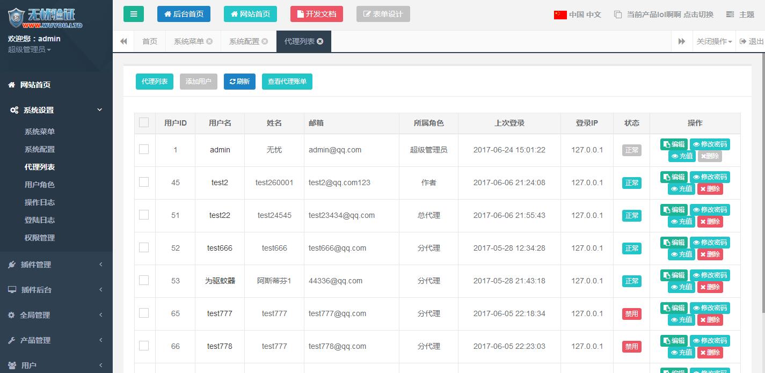Select the checkbox for user test777

[x=144, y=313]
